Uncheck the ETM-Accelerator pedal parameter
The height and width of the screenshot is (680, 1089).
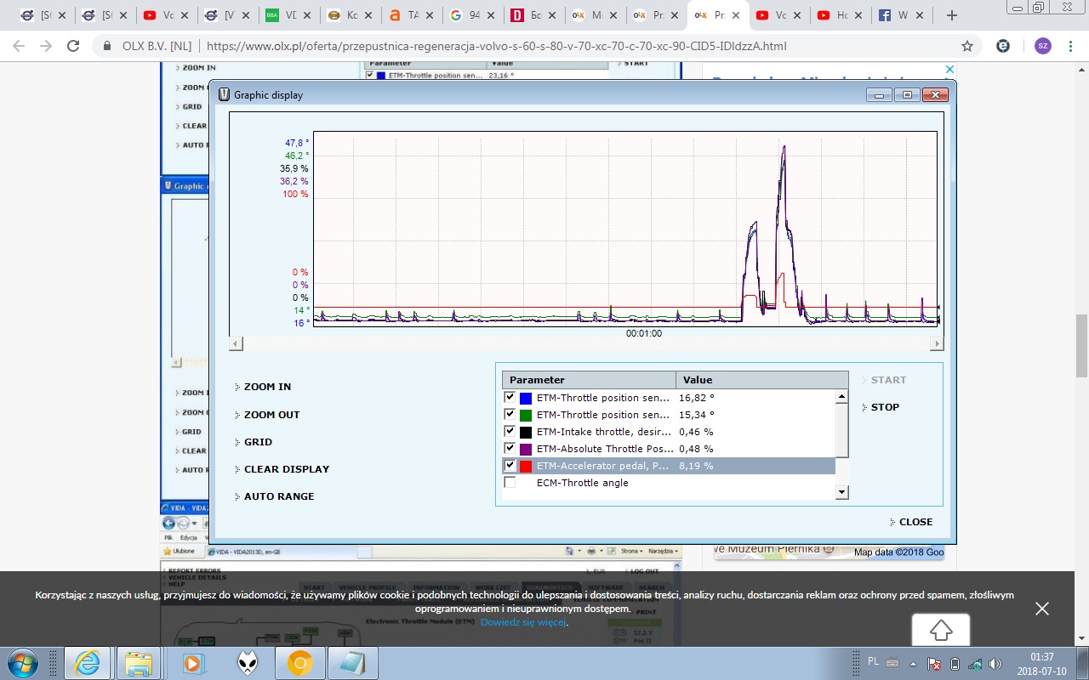point(510,466)
